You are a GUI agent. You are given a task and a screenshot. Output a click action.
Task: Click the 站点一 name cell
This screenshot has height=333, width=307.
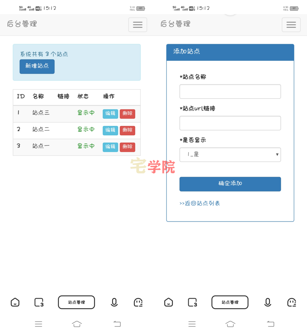pyautogui.click(x=41, y=146)
